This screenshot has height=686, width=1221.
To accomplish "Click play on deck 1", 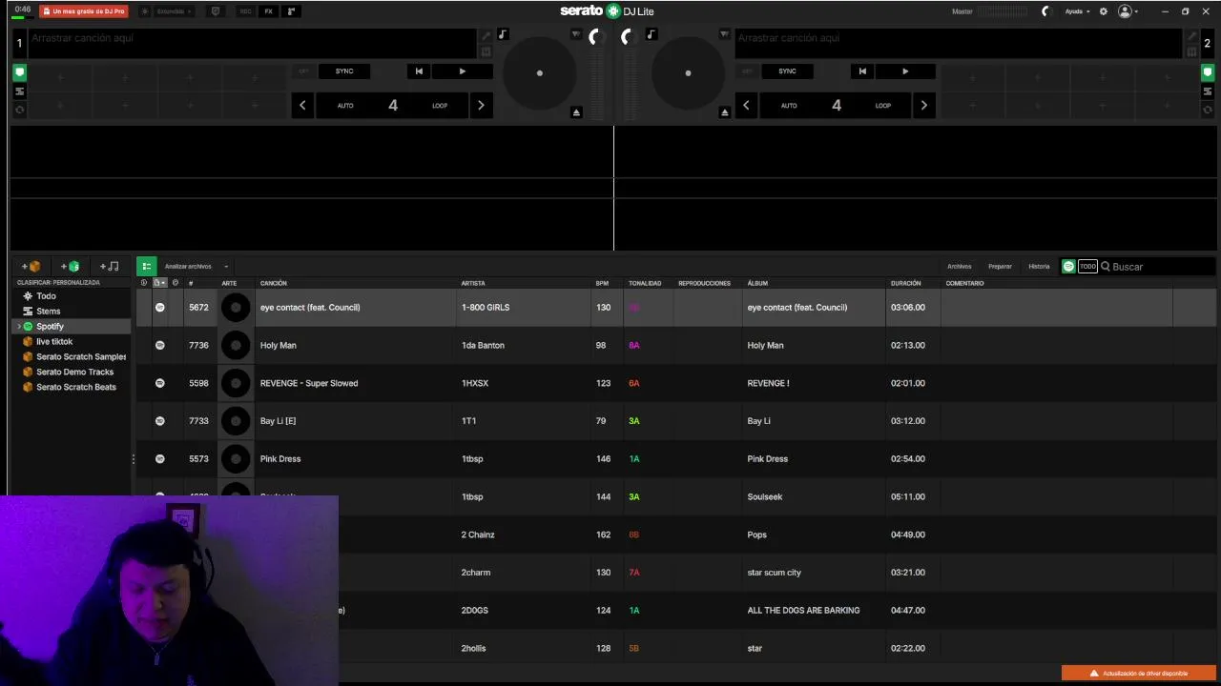I will tap(463, 71).
